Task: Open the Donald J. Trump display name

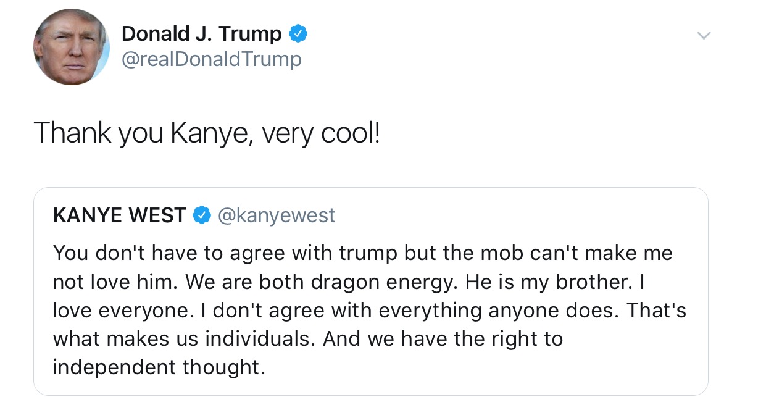Action: click(202, 34)
